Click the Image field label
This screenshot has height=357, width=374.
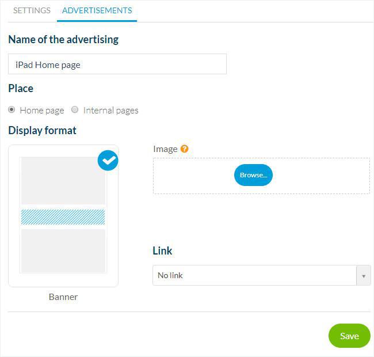click(x=165, y=149)
